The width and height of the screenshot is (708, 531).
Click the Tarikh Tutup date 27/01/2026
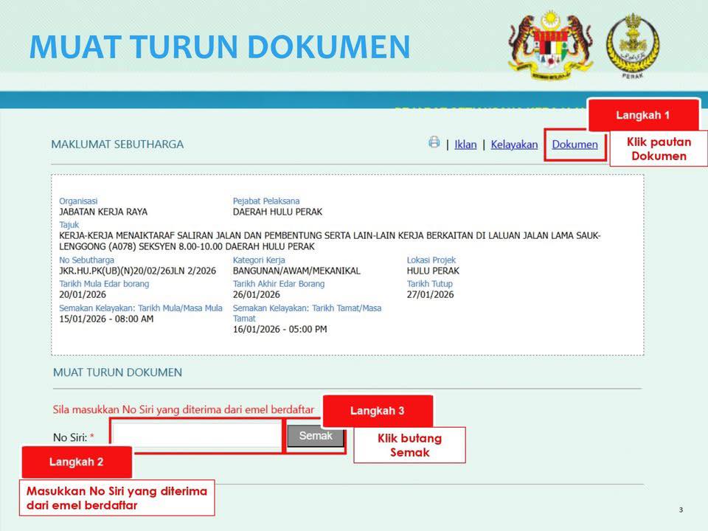click(430, 294)
